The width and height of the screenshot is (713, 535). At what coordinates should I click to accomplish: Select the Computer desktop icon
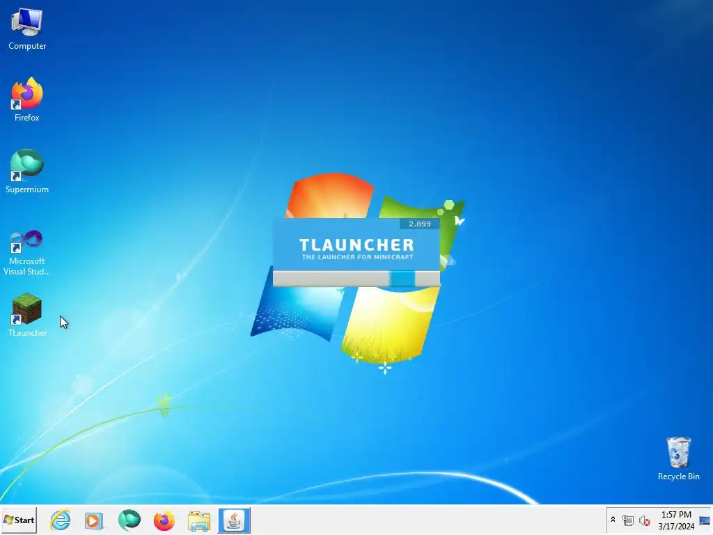(27, 28)
